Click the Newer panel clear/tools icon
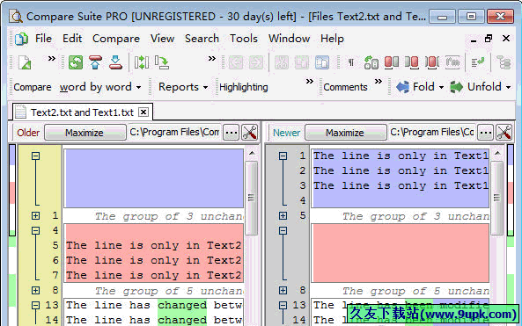This screenshot has width=522, height=326. point(504,133)
